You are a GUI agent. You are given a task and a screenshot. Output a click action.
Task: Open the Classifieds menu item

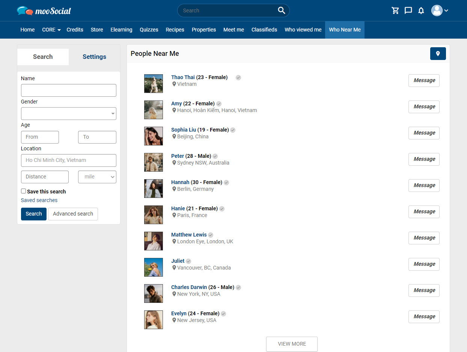tap(264, 30)
